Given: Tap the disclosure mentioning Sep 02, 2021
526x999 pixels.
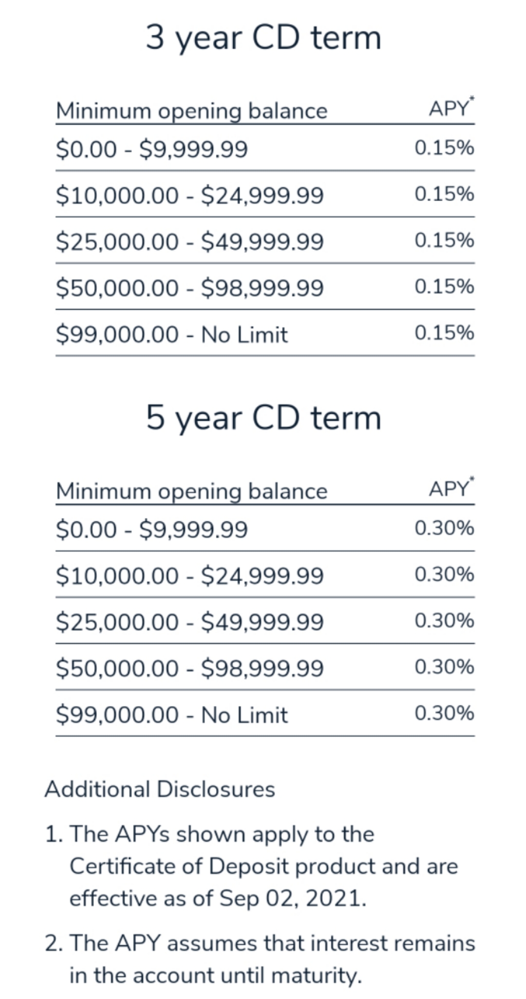Looking at the screenshot, I should (x=263, y=866).
